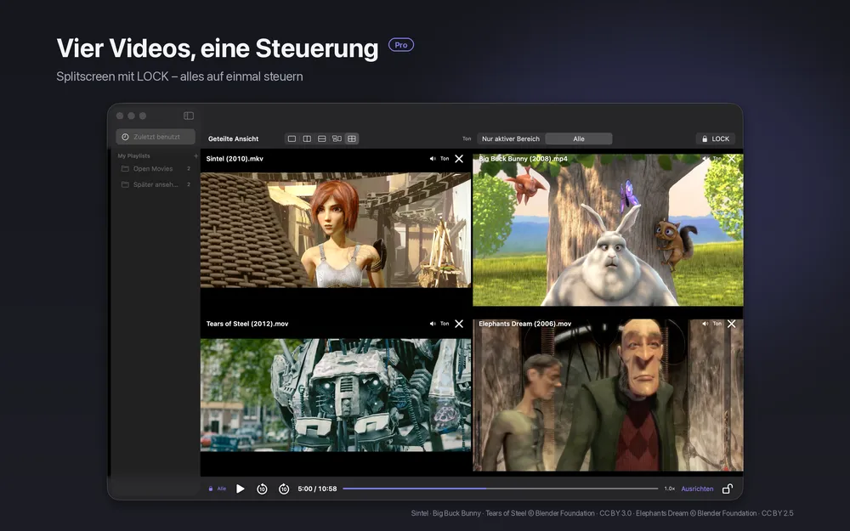Image resolution: width=850 pixels, height=531 pixels.
Task: Close the Sintel (2010).mkv pane
Action: point(459,159)
